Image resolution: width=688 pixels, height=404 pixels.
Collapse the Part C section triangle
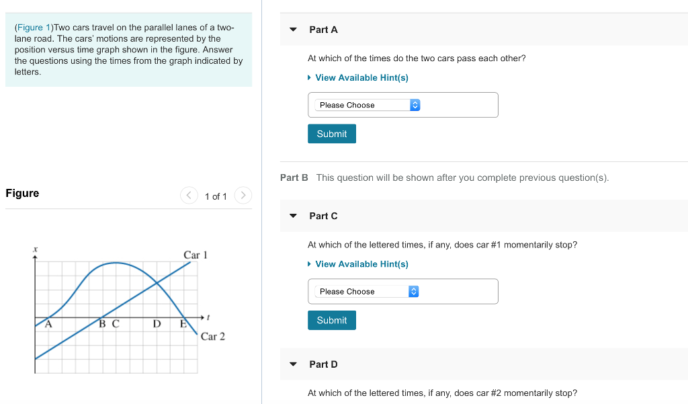(292, 215)
